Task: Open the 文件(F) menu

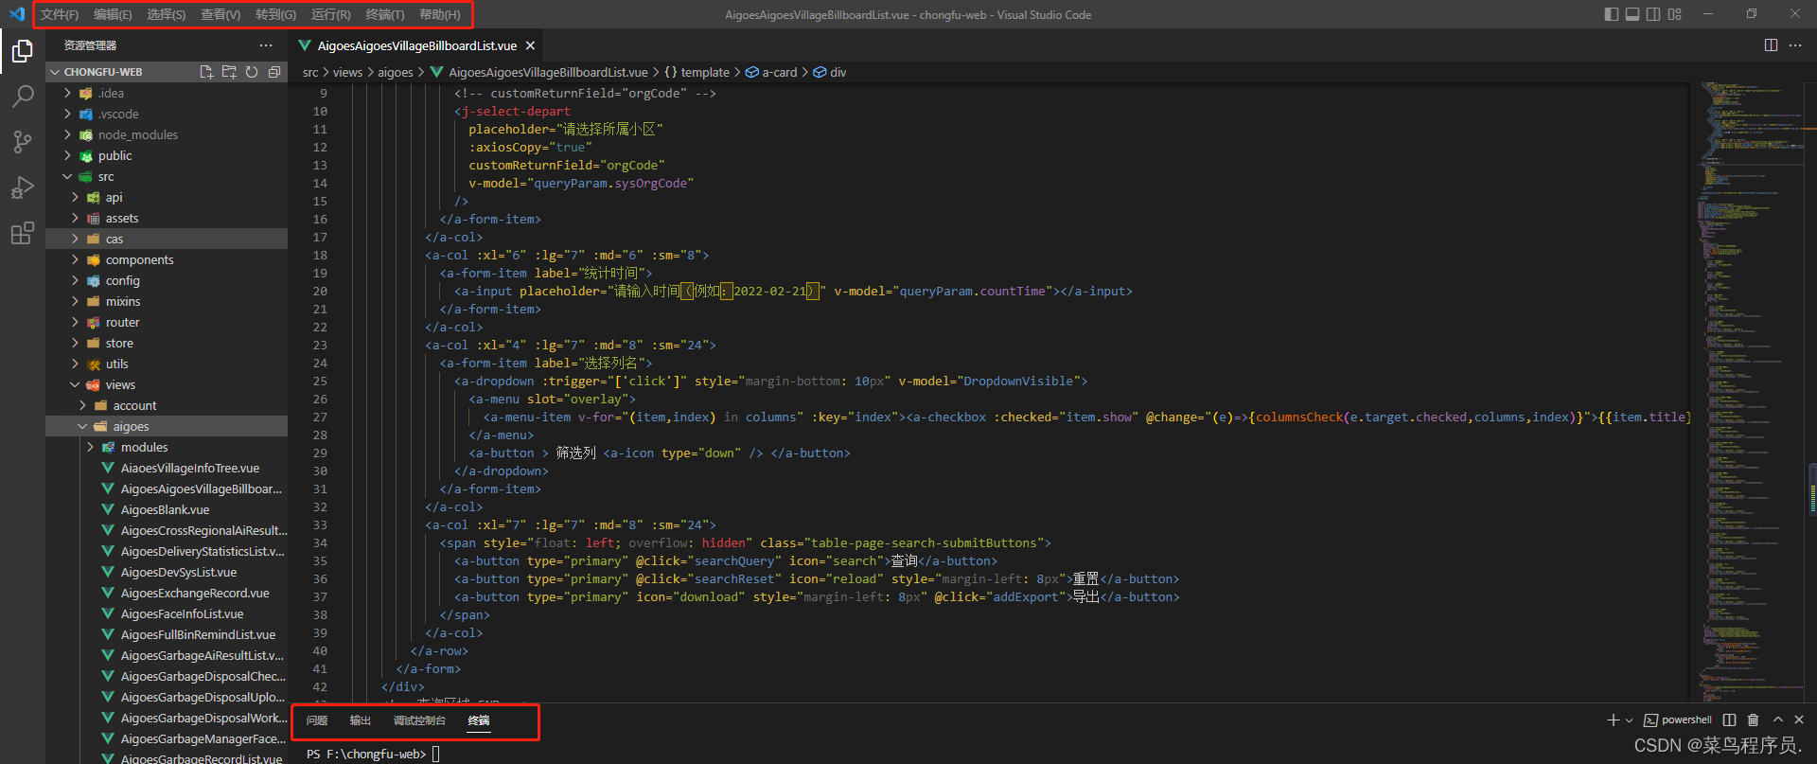Action: pos(60,15)
